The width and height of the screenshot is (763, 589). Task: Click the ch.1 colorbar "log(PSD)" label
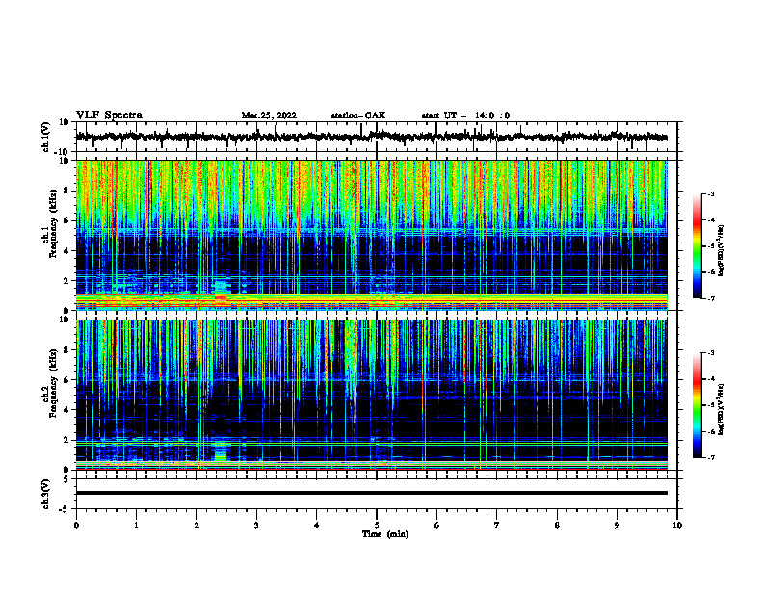pyautogui.click(x=722, y=251)
